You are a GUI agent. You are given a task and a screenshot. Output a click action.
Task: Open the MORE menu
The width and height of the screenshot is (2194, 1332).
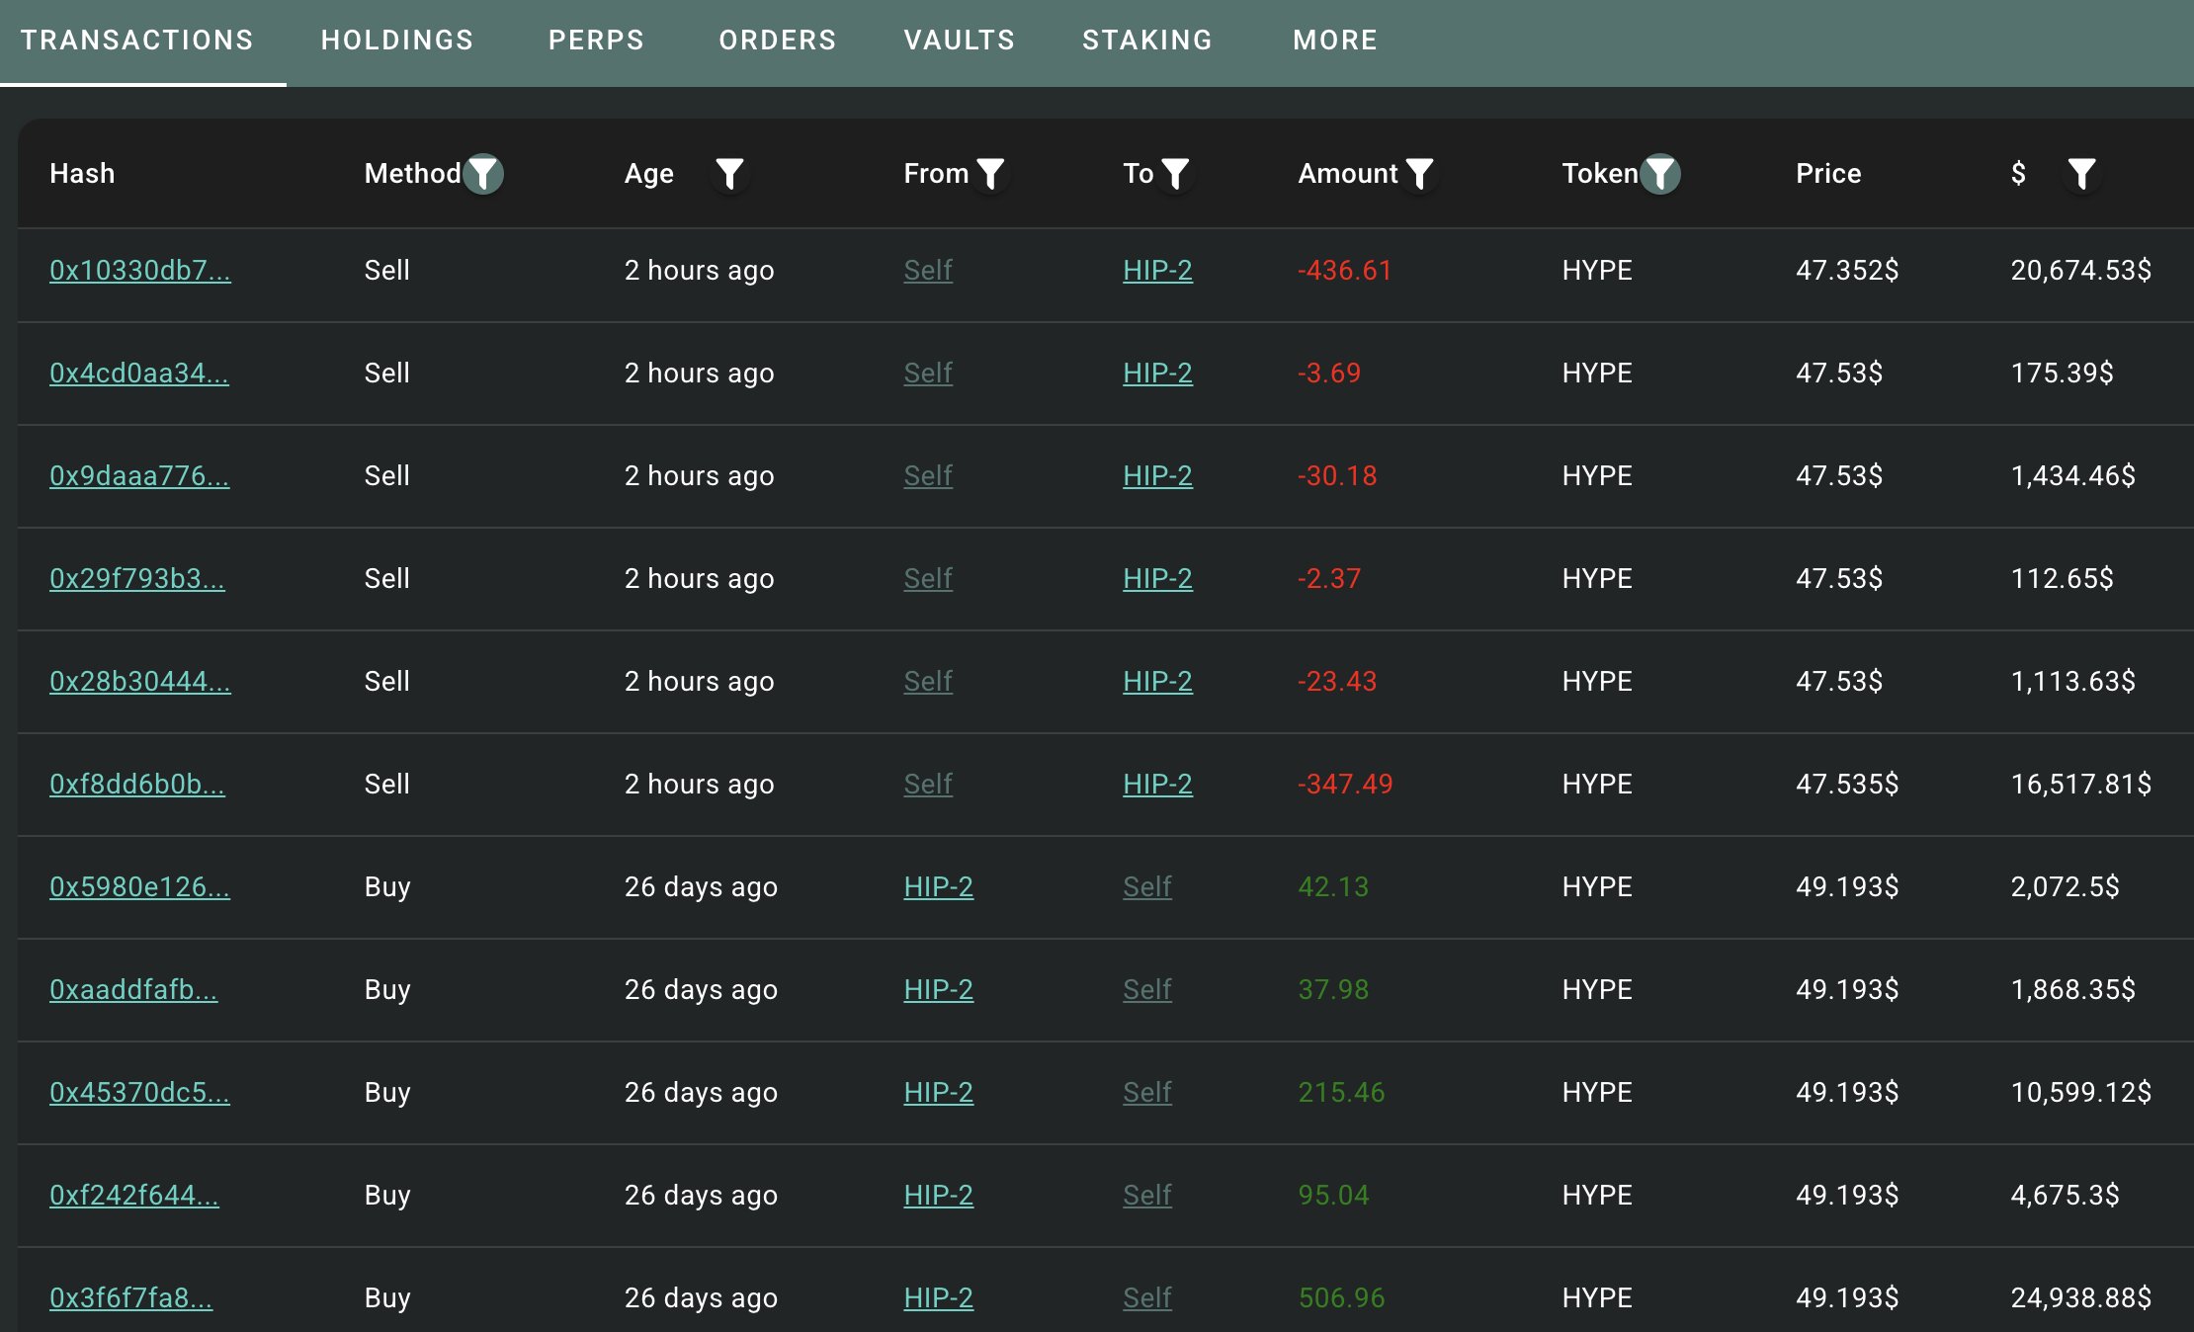pos(1334,40)
